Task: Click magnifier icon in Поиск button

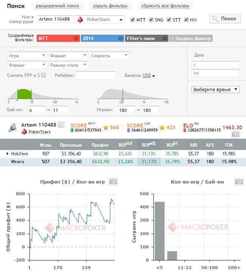Action: pyautogui.click(x=215, y=19)
